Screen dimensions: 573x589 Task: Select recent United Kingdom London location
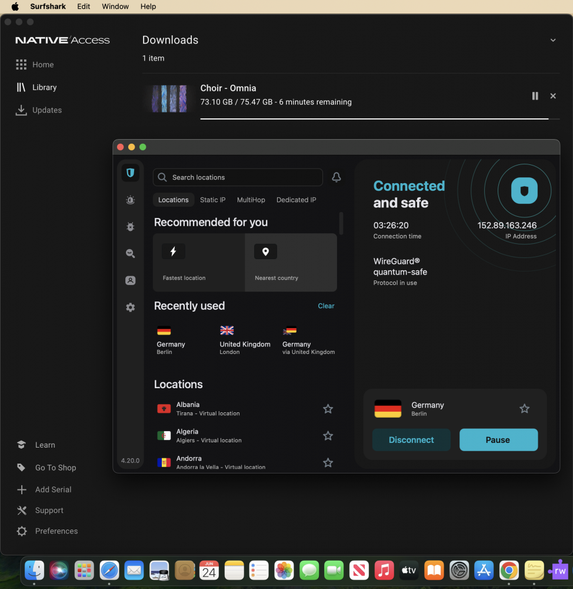(x=245, y=340)
